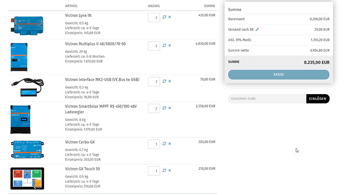The image size is (353, 195).
Task: Click quantity field for Victron Cerbo GX
Action: click(154, 144)
